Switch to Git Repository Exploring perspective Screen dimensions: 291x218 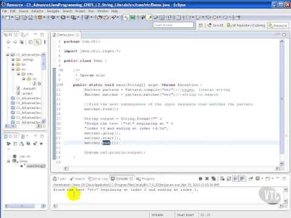[246, 25]
